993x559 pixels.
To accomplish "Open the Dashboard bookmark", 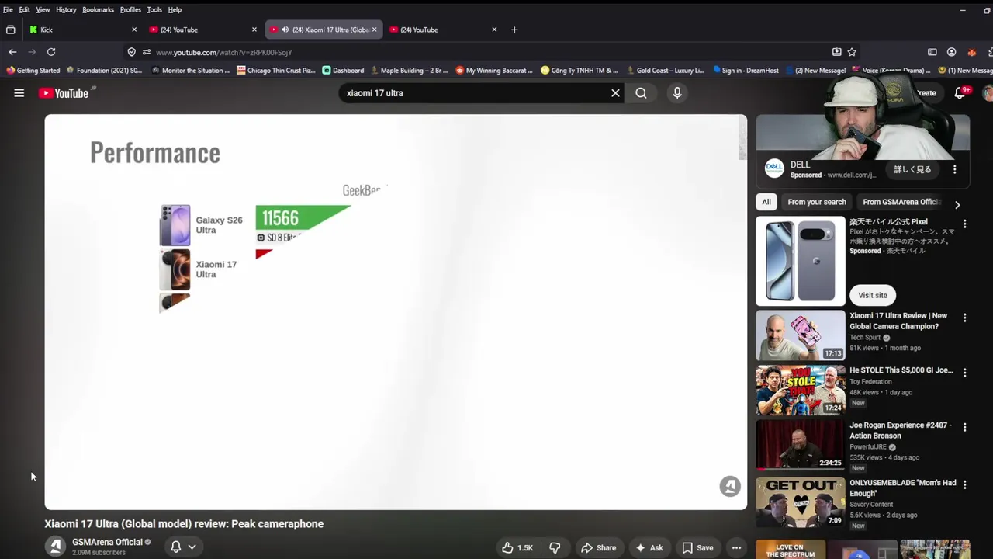I will click(343, 70).
